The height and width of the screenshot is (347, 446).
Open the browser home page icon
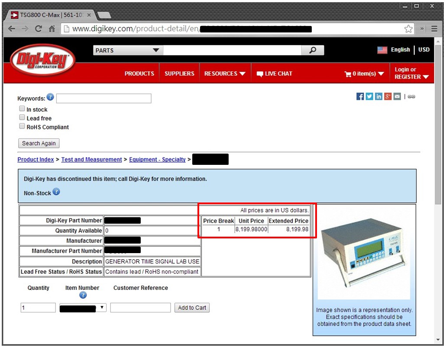point(52,29)
